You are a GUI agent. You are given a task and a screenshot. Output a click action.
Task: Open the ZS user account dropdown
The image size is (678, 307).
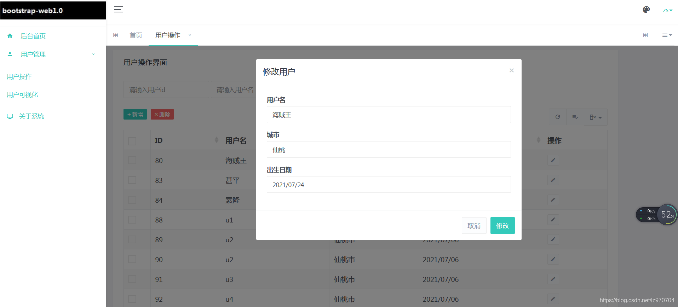click(x=667, y=10)
